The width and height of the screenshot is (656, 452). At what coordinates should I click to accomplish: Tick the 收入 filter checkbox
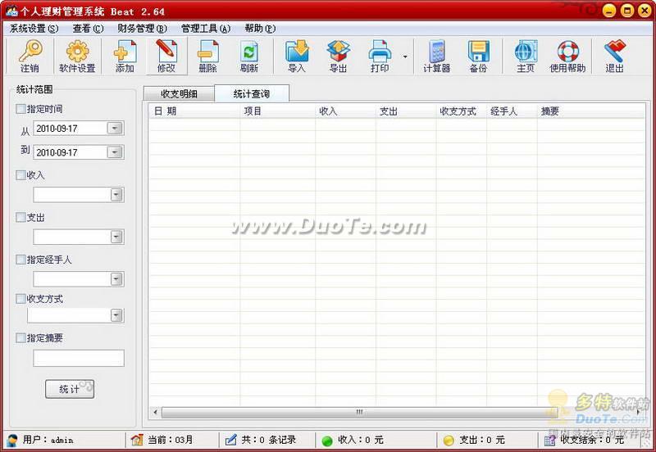pos(20,175)
